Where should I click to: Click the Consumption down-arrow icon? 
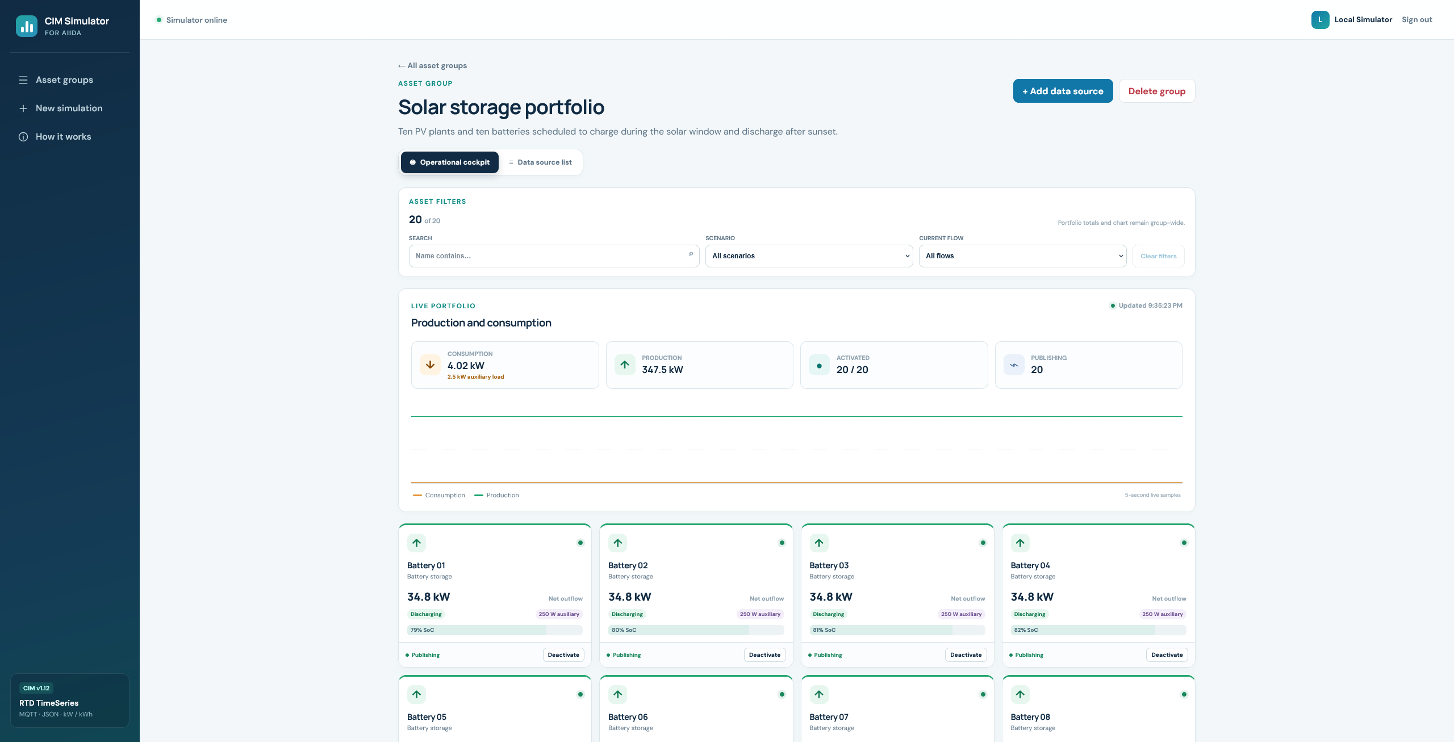[x=431, y=365]
